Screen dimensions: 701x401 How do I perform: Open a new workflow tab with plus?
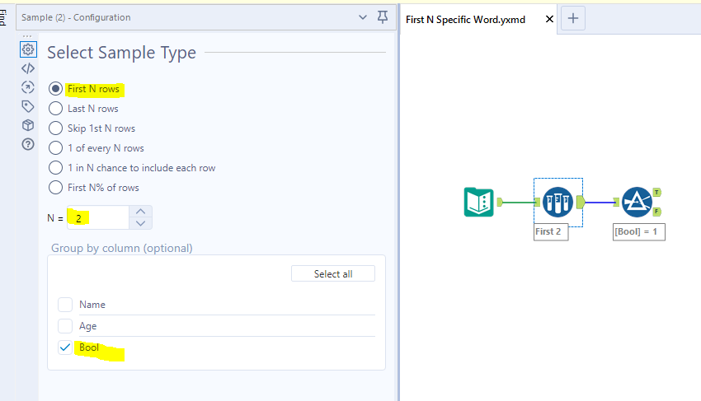(574, 18)
